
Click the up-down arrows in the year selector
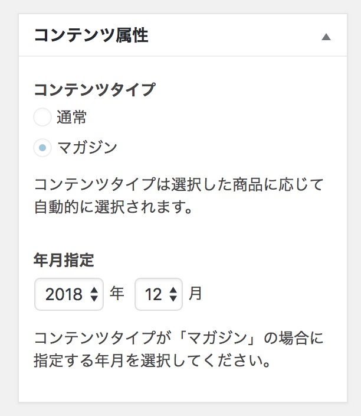tap(93, 294)
